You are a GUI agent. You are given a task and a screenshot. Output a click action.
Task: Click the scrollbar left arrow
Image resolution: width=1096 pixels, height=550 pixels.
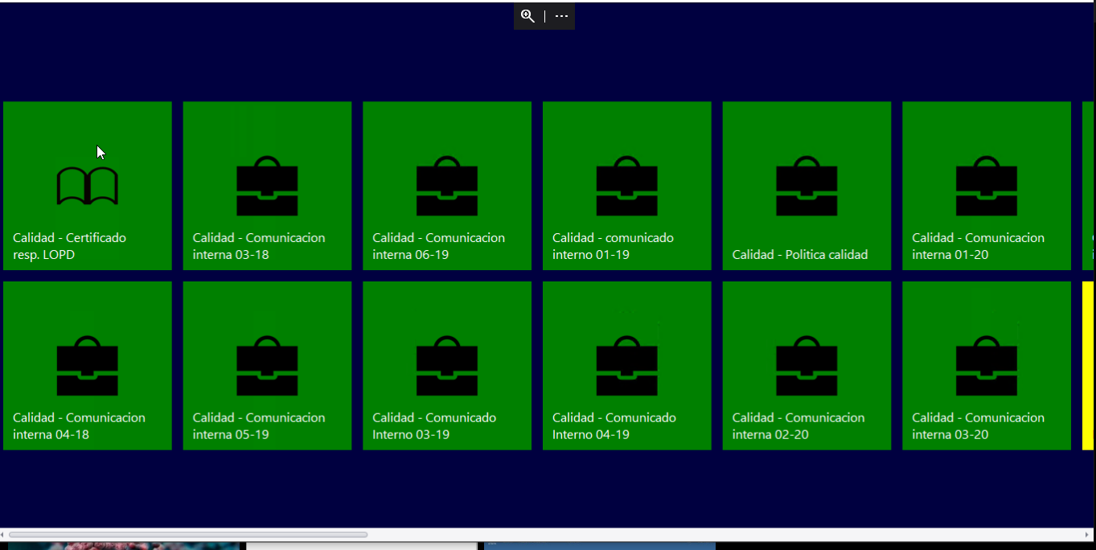[x=3, y=535]
